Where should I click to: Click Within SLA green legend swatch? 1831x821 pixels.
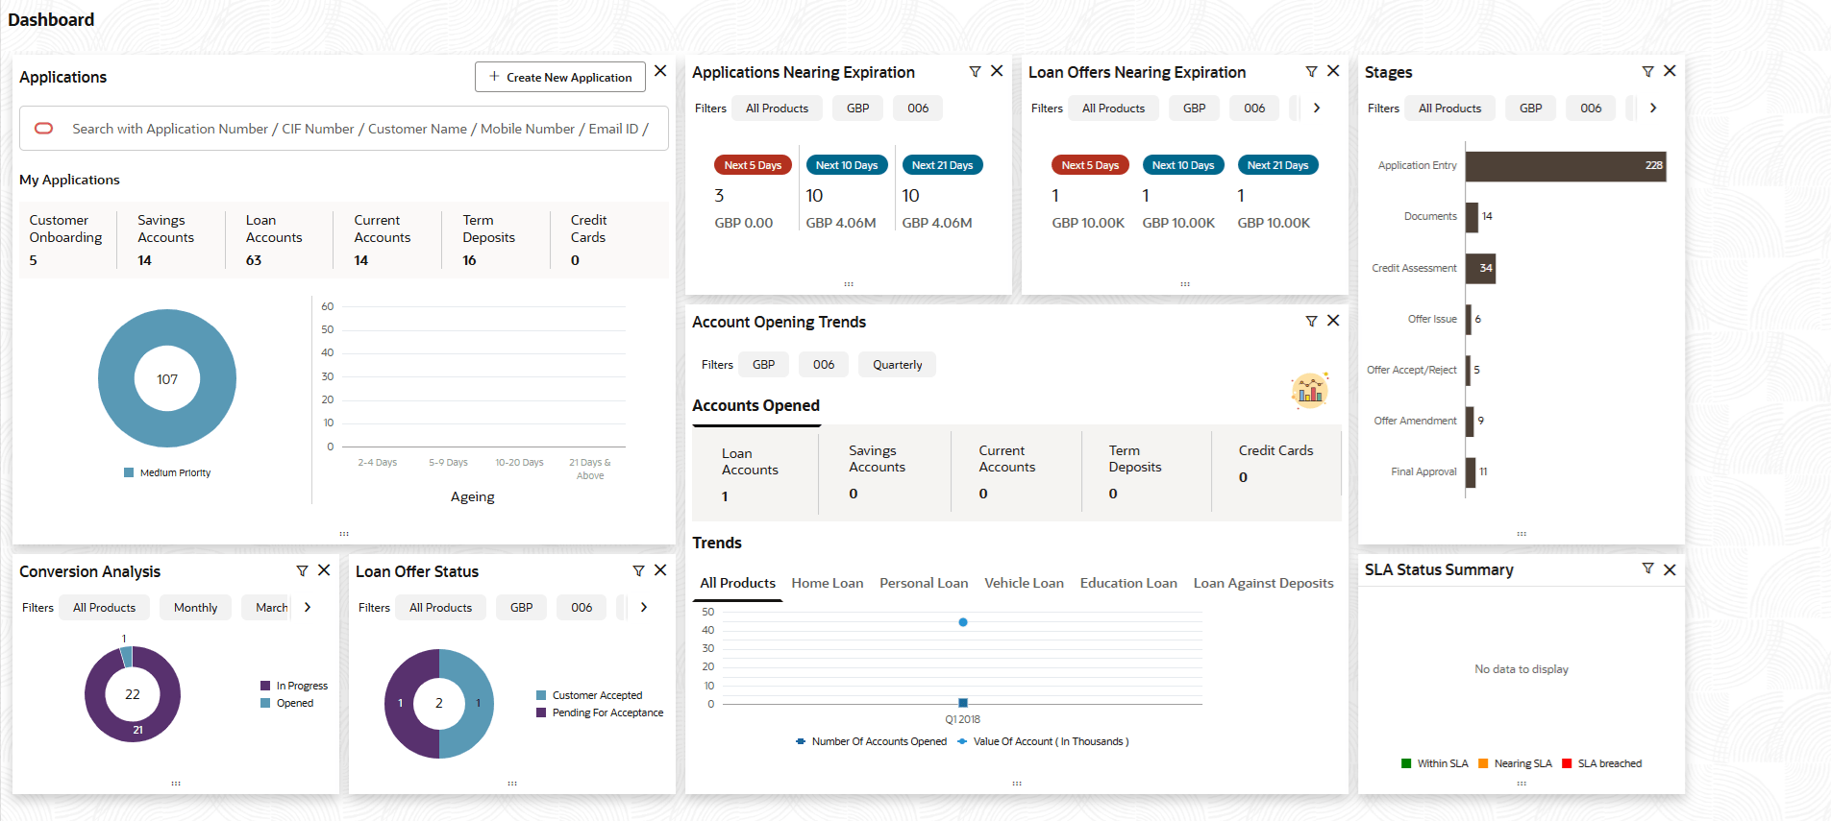point(1406,764)
